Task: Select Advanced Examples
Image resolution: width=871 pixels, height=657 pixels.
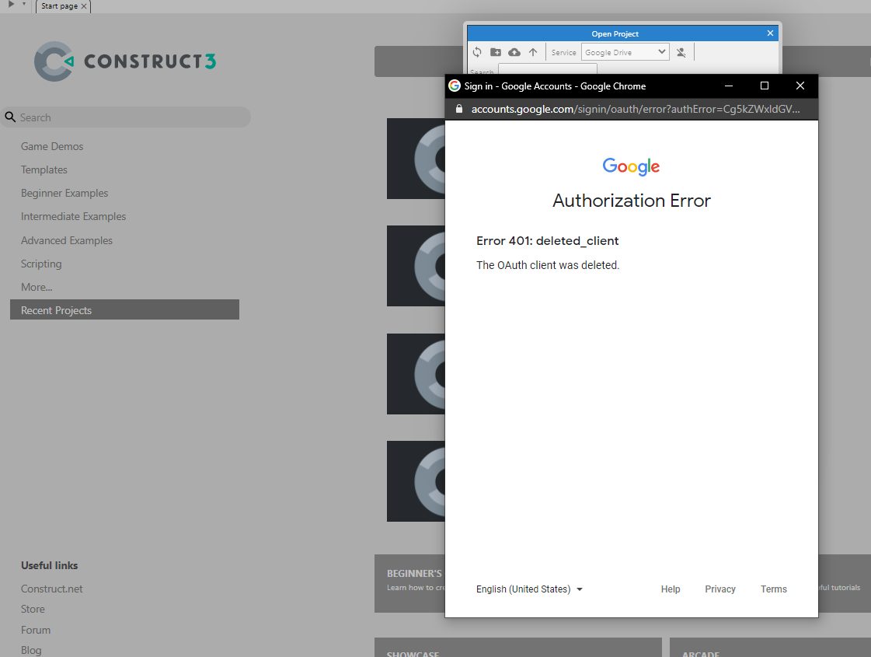Action: click(x=67, y=240)
